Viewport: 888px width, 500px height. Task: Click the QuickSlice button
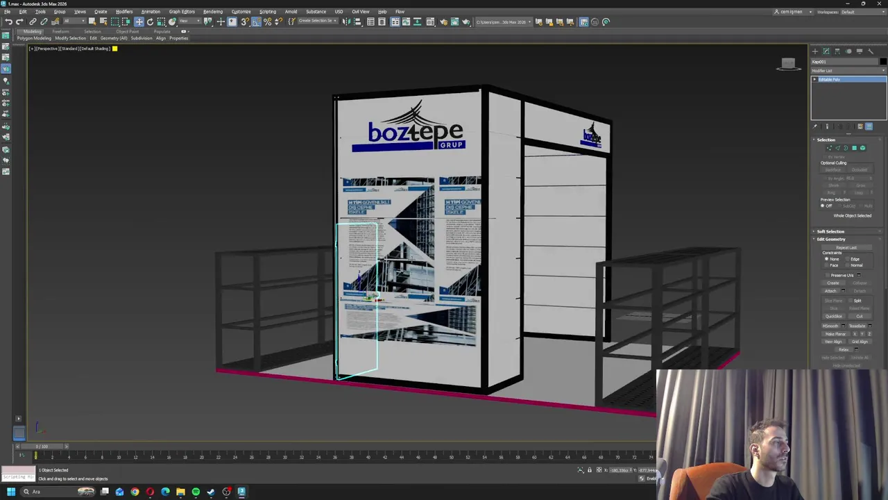834,316
